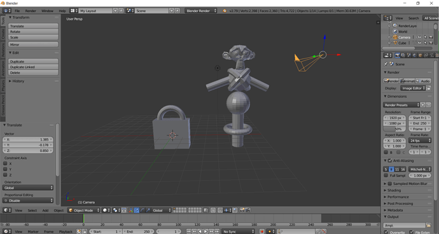The height and width of the screenshot is (234, 439).
Task: Enable X constraint axis checkbox
Action: click(5, 163)
